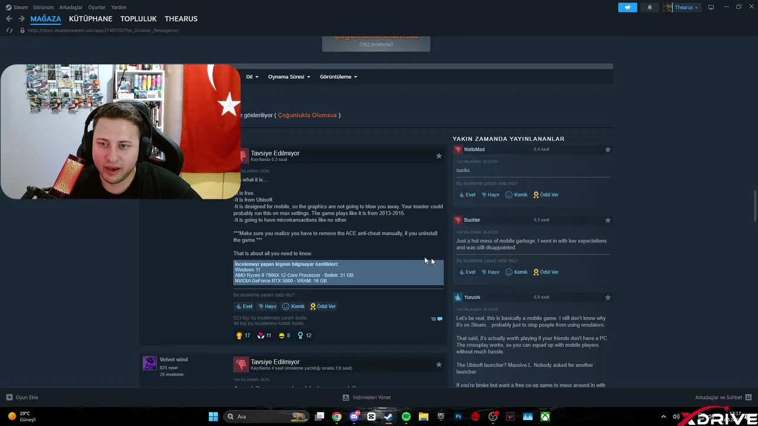Open the Task View taskbar button
The width and height of the screenshot is (758, 426).
(x=319, y=417)
